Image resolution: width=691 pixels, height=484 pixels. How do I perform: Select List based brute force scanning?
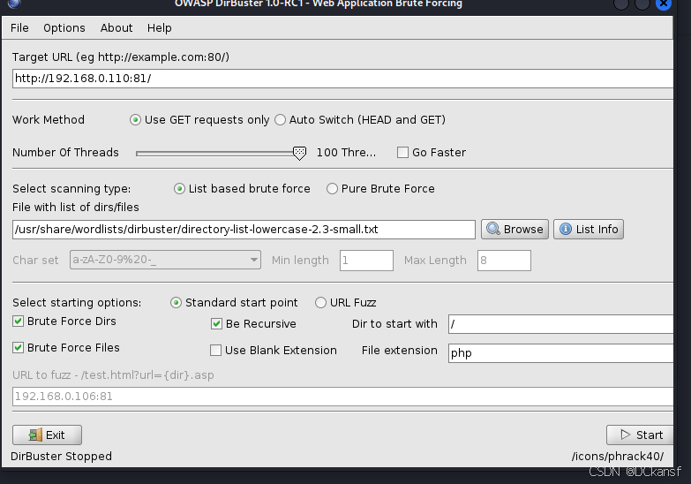(x=179, y=189)
